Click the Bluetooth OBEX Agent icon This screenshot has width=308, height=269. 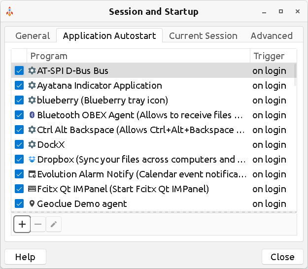(x=32, y=115)
